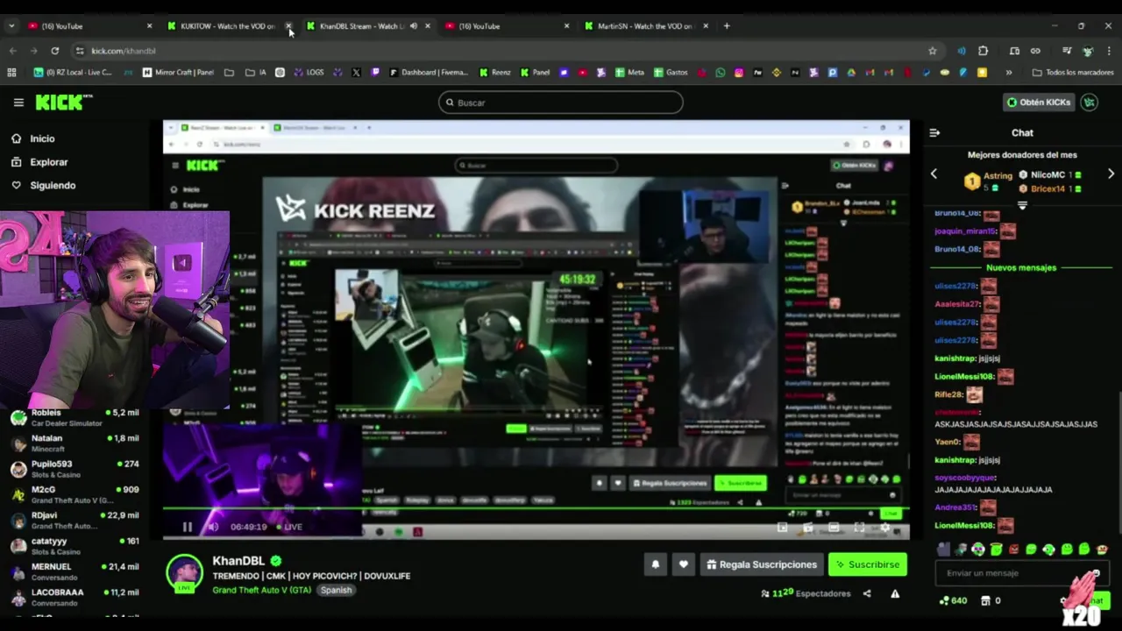Switch to the KUKITOW VOD tab
The image size is (1122, 631).
226,26
